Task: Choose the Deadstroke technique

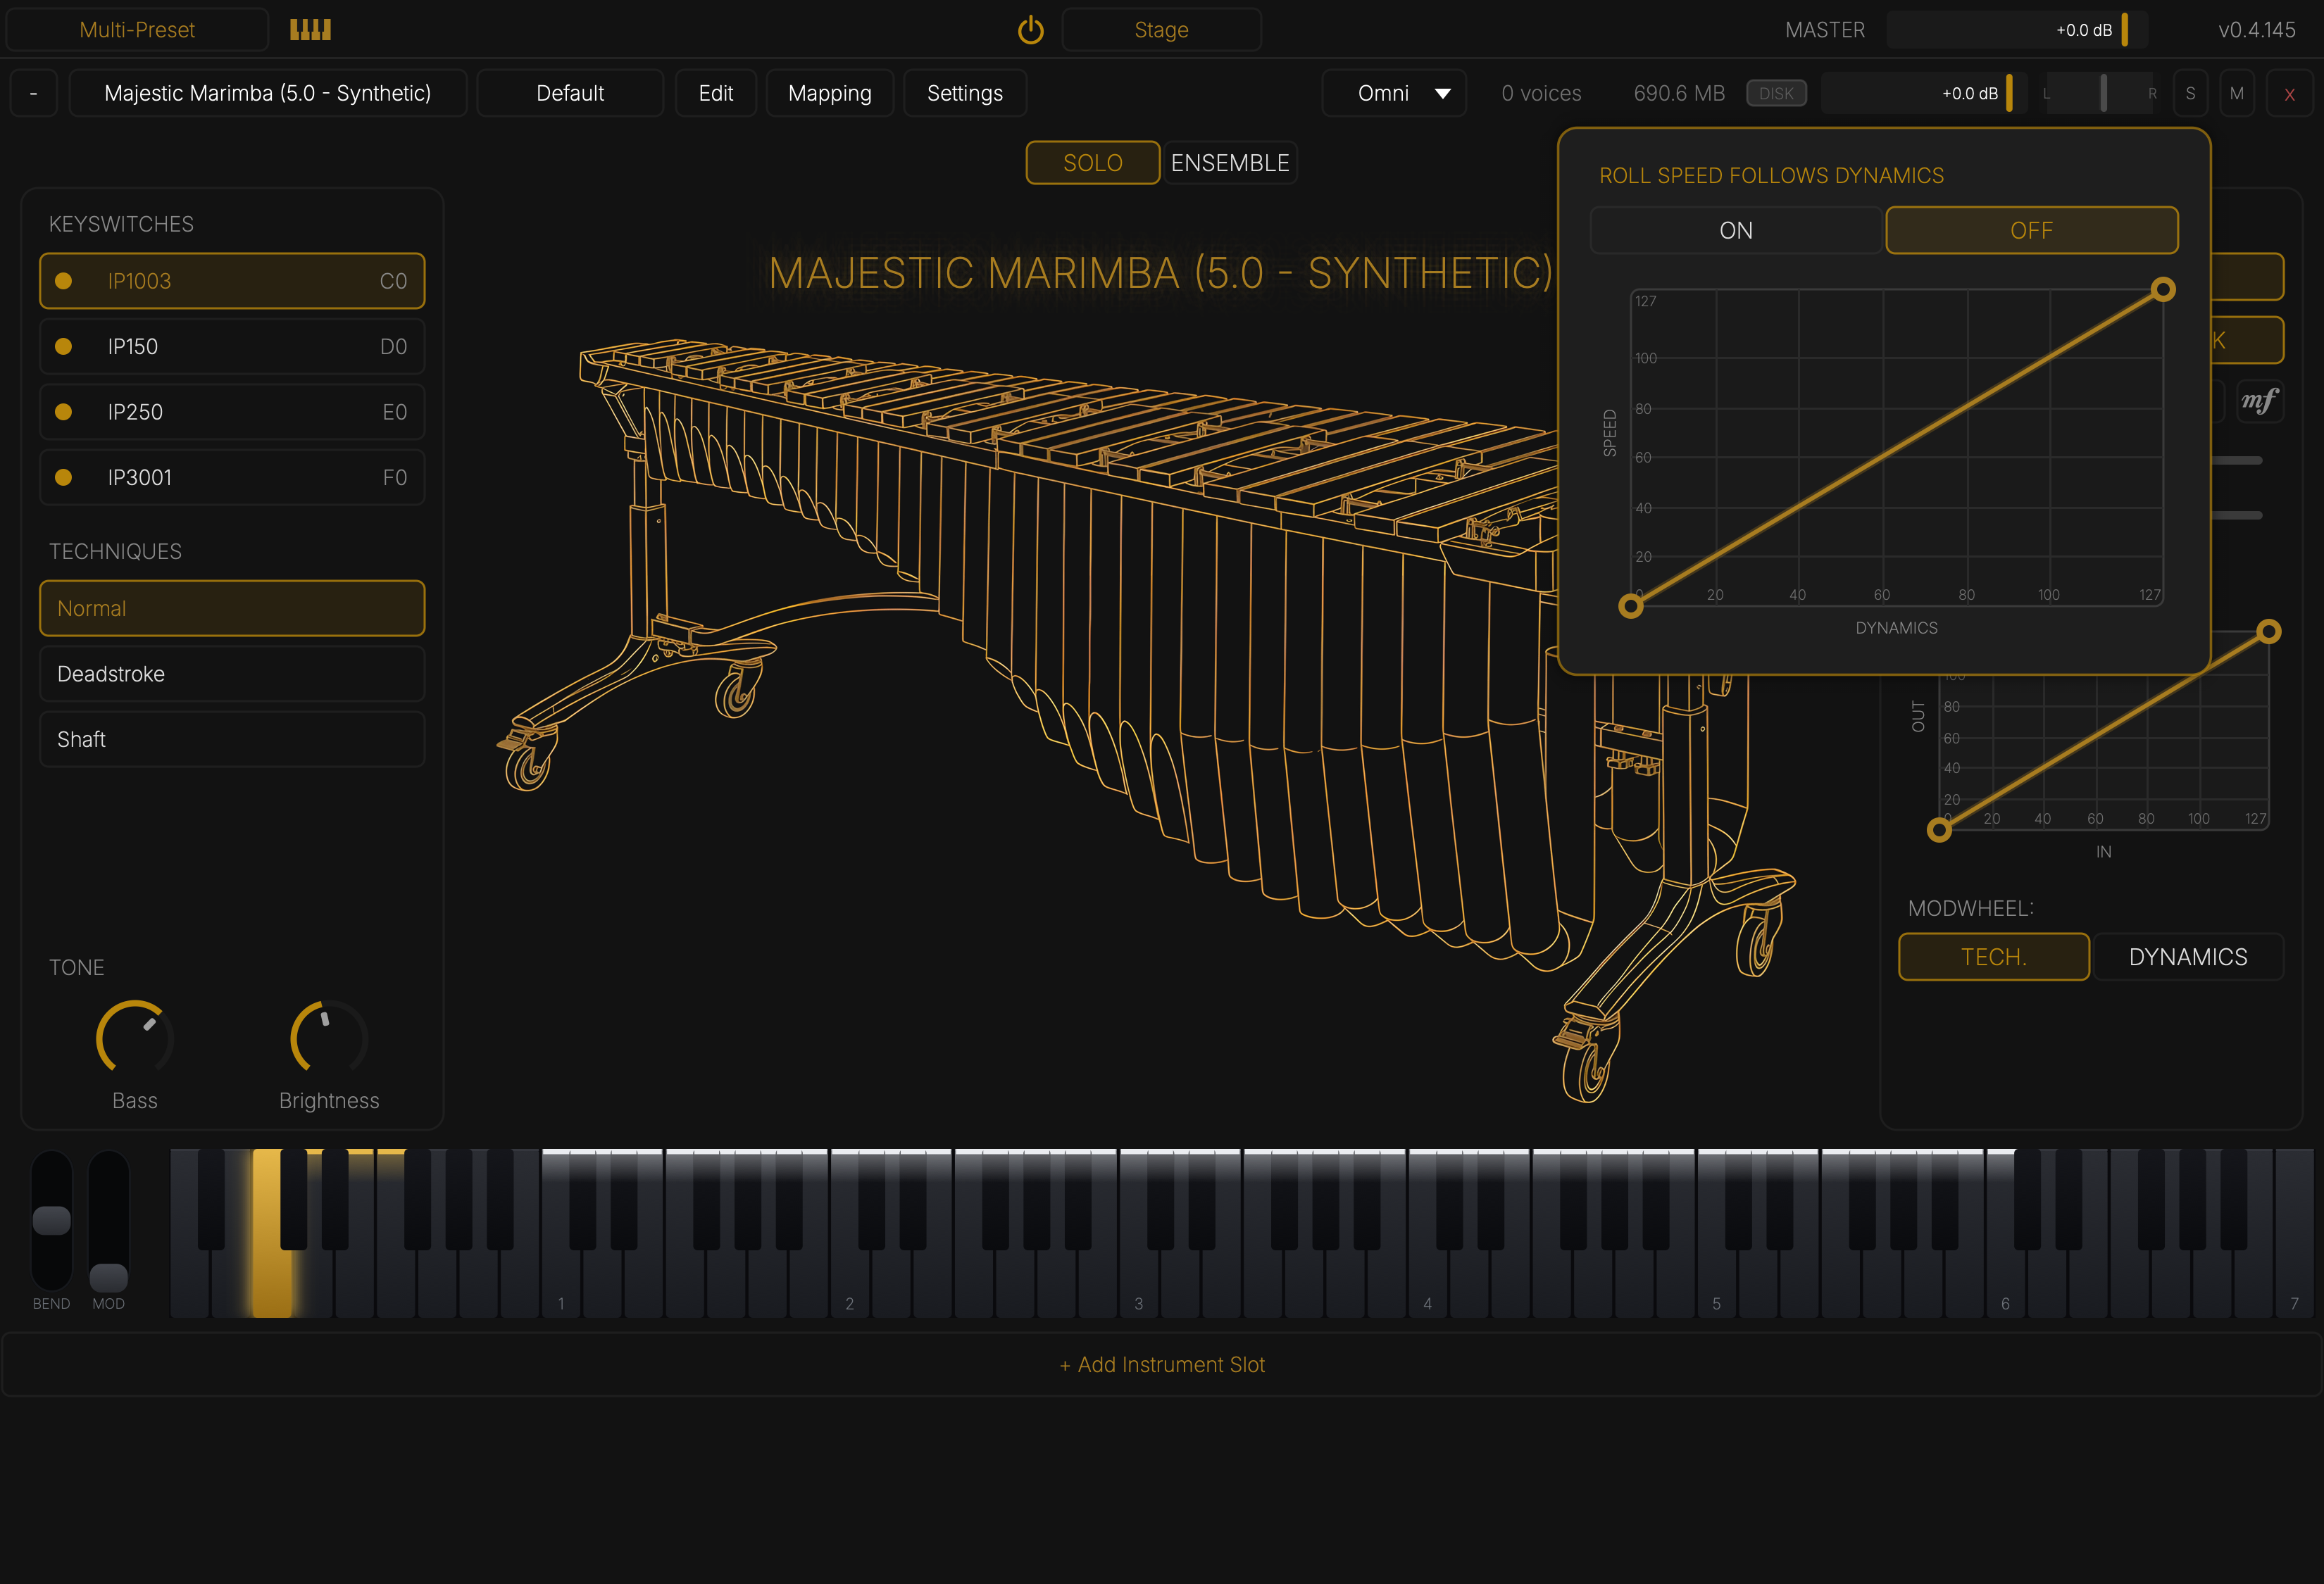Action: [232, 674]
